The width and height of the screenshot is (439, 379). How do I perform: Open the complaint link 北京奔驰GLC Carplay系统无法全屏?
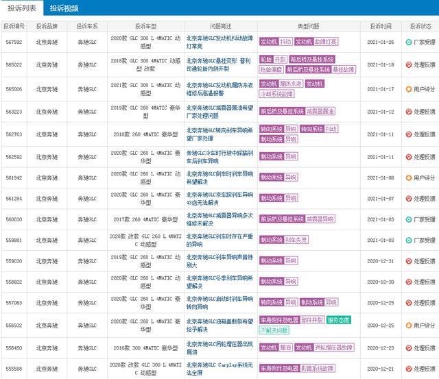point(219,369)
